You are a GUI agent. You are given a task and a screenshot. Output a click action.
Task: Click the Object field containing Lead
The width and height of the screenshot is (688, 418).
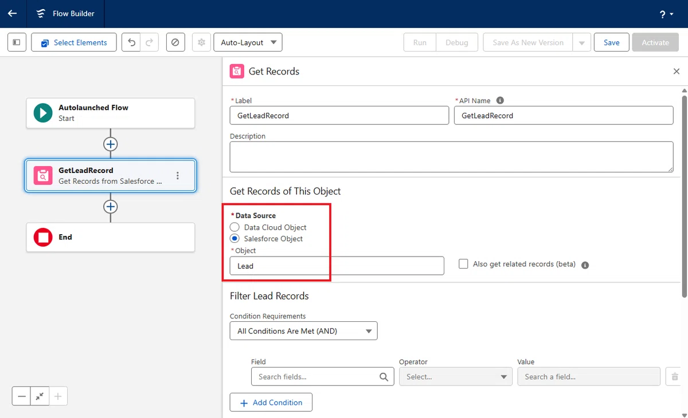coord(337,266)
